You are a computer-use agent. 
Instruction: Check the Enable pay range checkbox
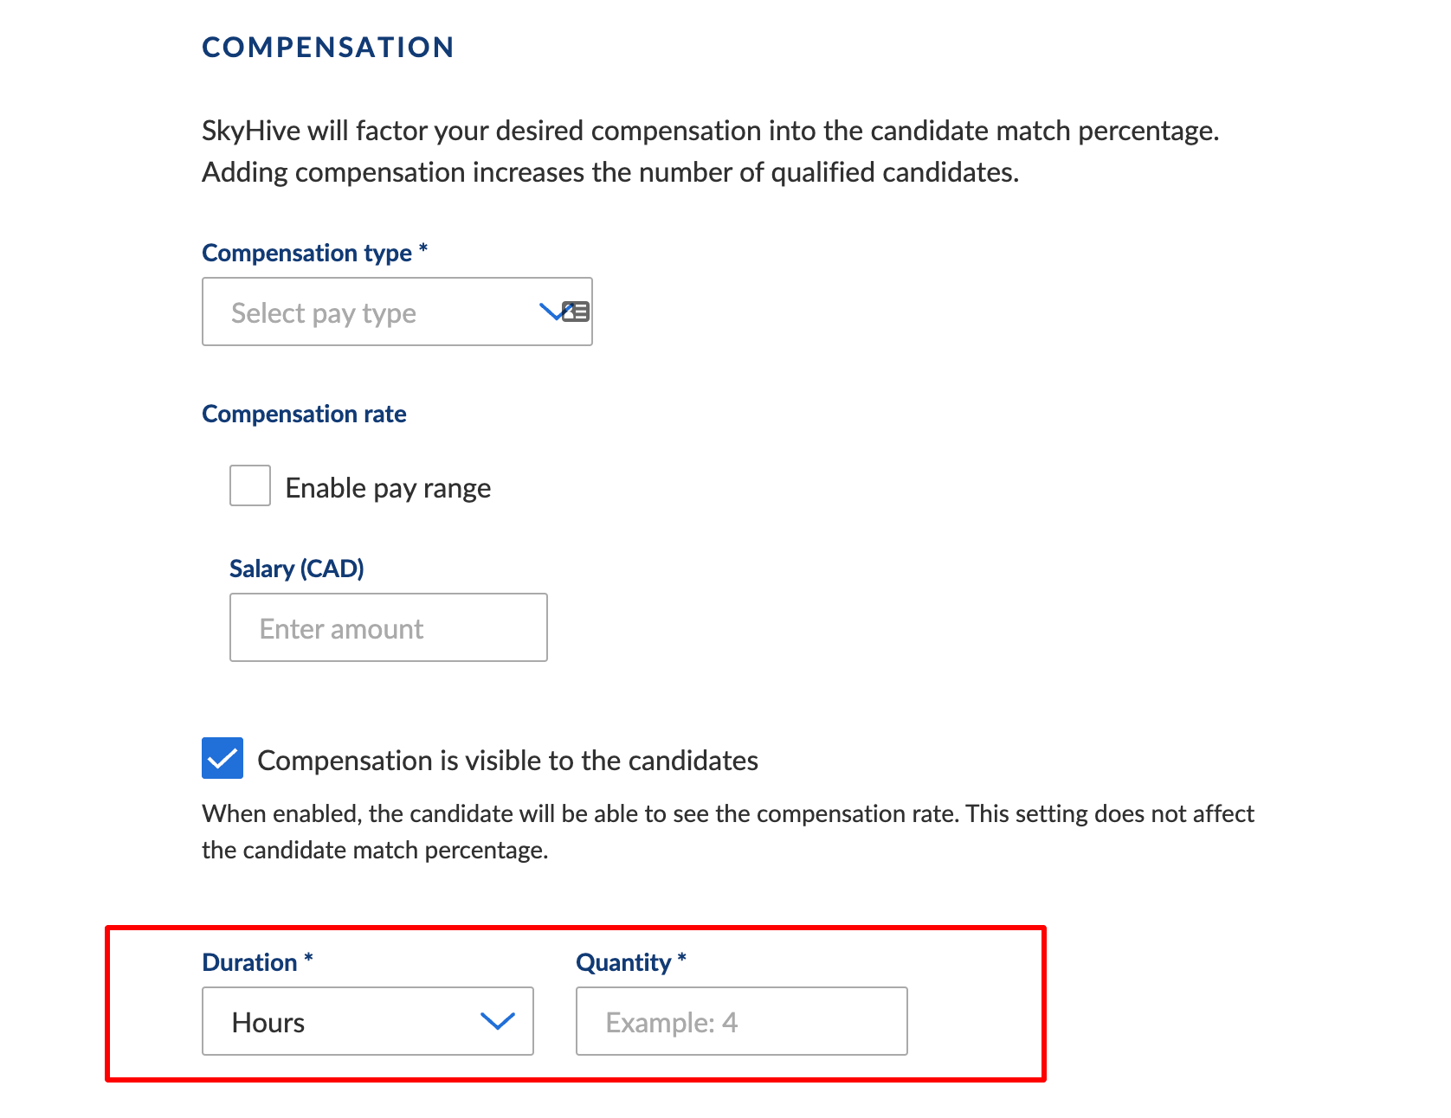pyautogui.click(x=250, y=485)
